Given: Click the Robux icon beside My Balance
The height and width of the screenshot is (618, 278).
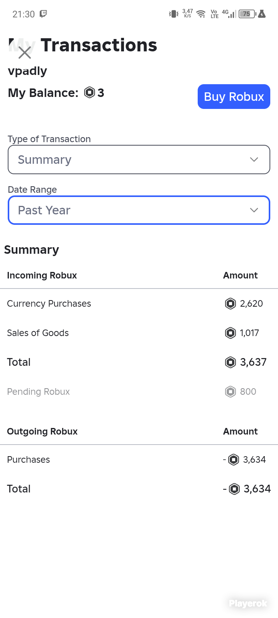Looking at the screenshot, I should 90,93.
